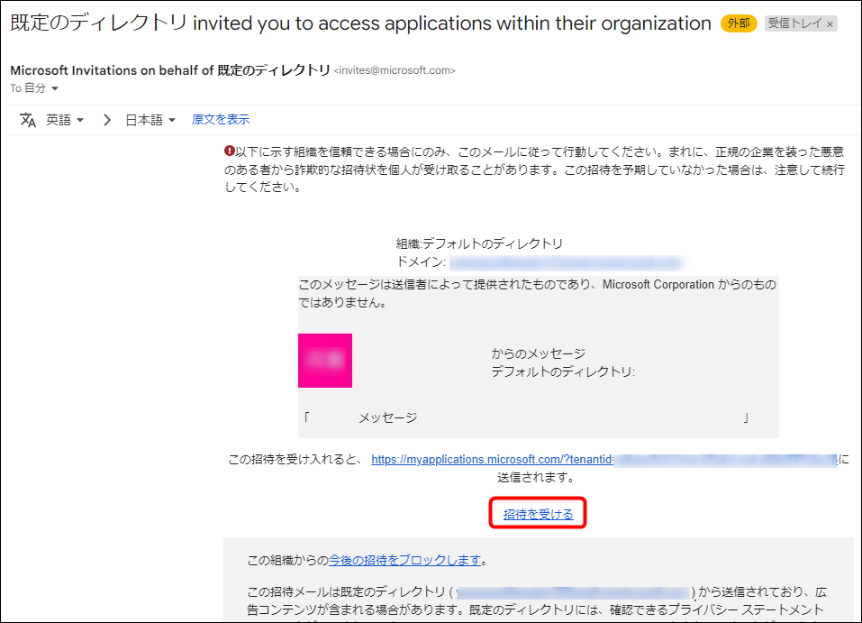Click the からのメッセージ text
862x623 pixels.
[x=539, y=353]
